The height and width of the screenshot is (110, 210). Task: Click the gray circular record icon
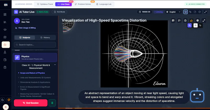click(198, 21)
